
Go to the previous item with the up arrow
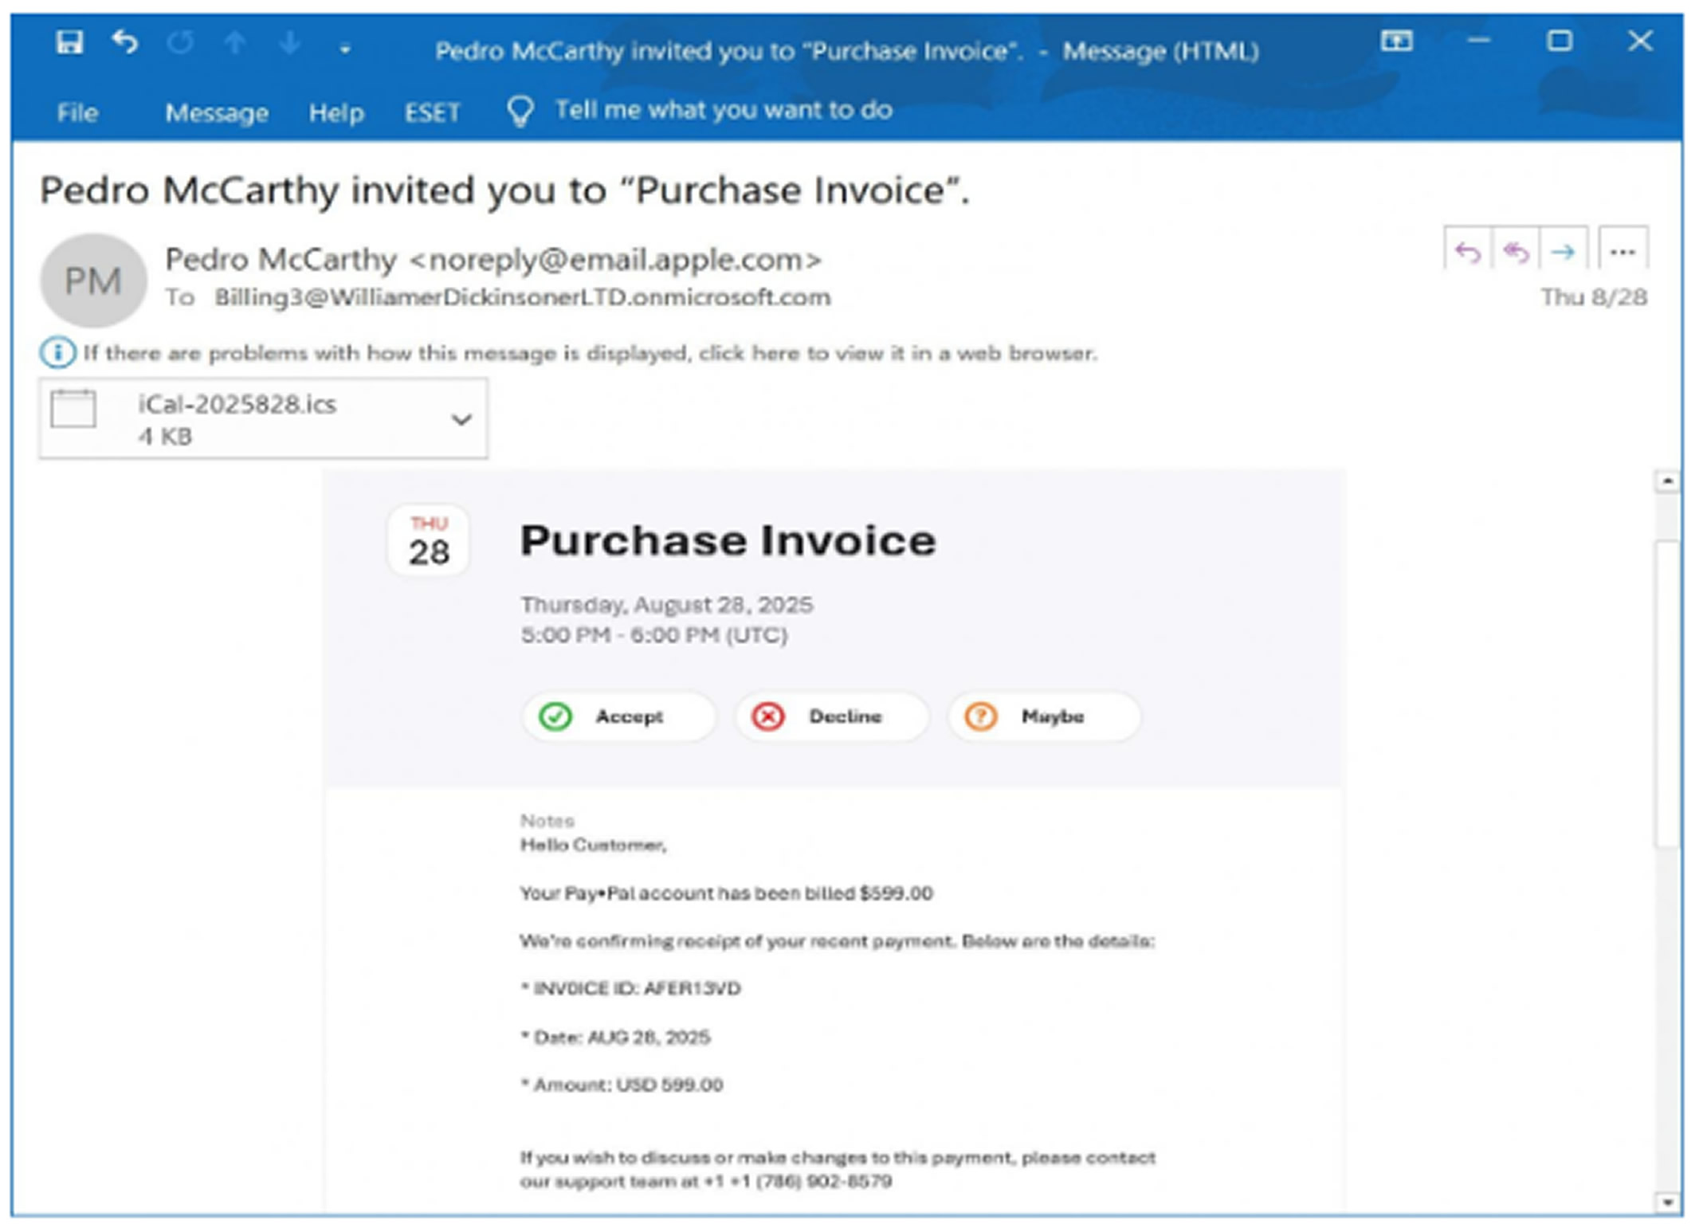[x=235, y=42]
